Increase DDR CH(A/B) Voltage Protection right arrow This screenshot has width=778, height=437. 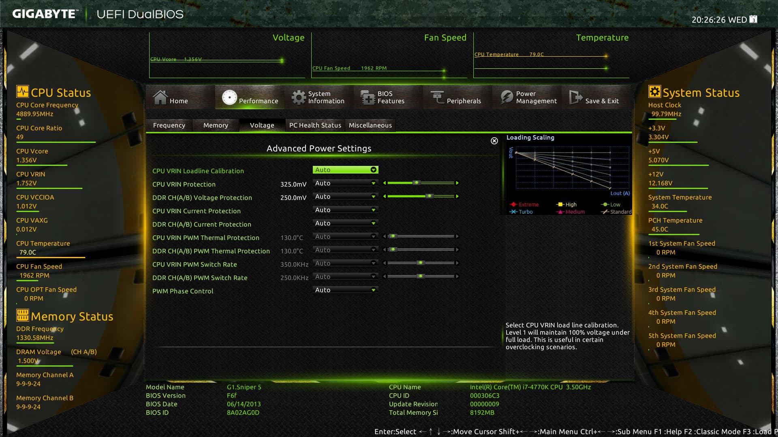(457, 196)
